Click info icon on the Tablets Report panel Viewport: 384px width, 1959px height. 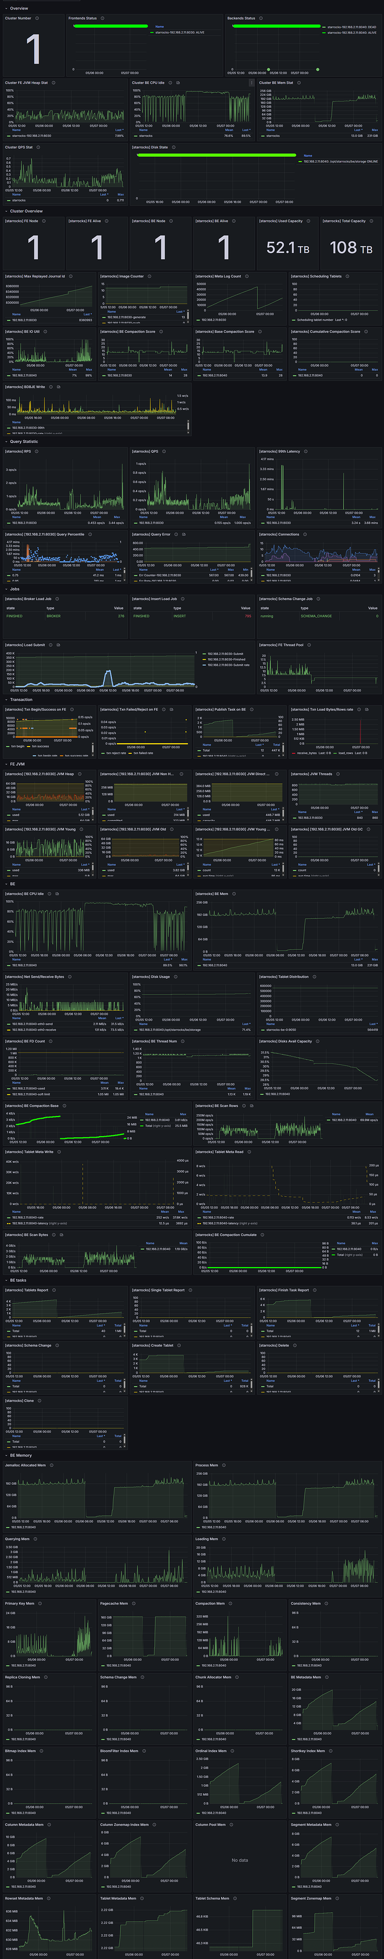(x=54, y=1290)
